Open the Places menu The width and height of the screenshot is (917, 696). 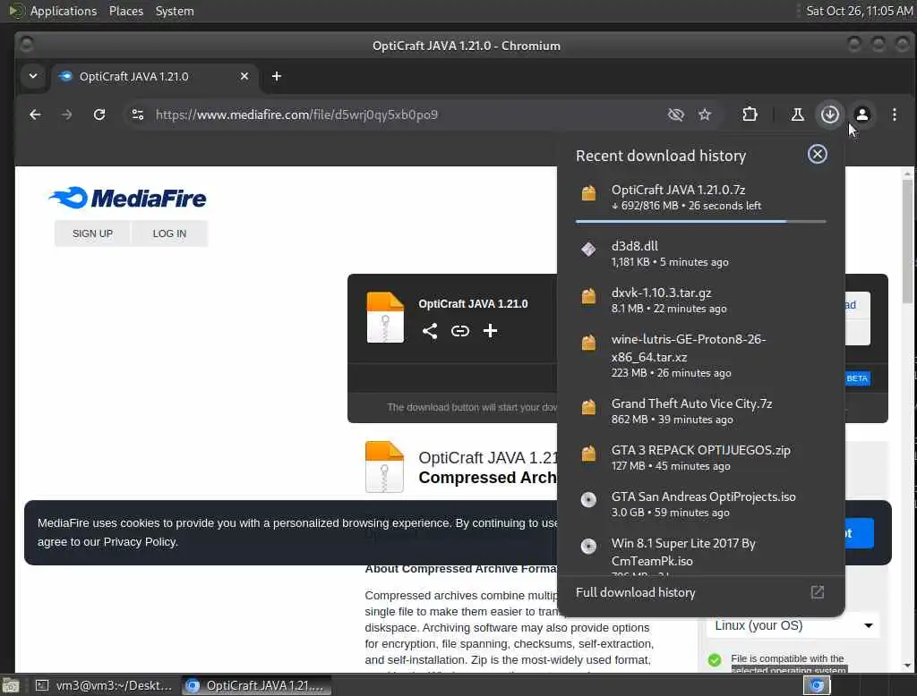(125, 11)
